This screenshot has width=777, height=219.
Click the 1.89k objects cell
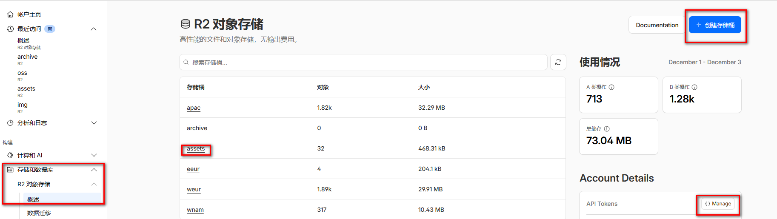(324, 189)
